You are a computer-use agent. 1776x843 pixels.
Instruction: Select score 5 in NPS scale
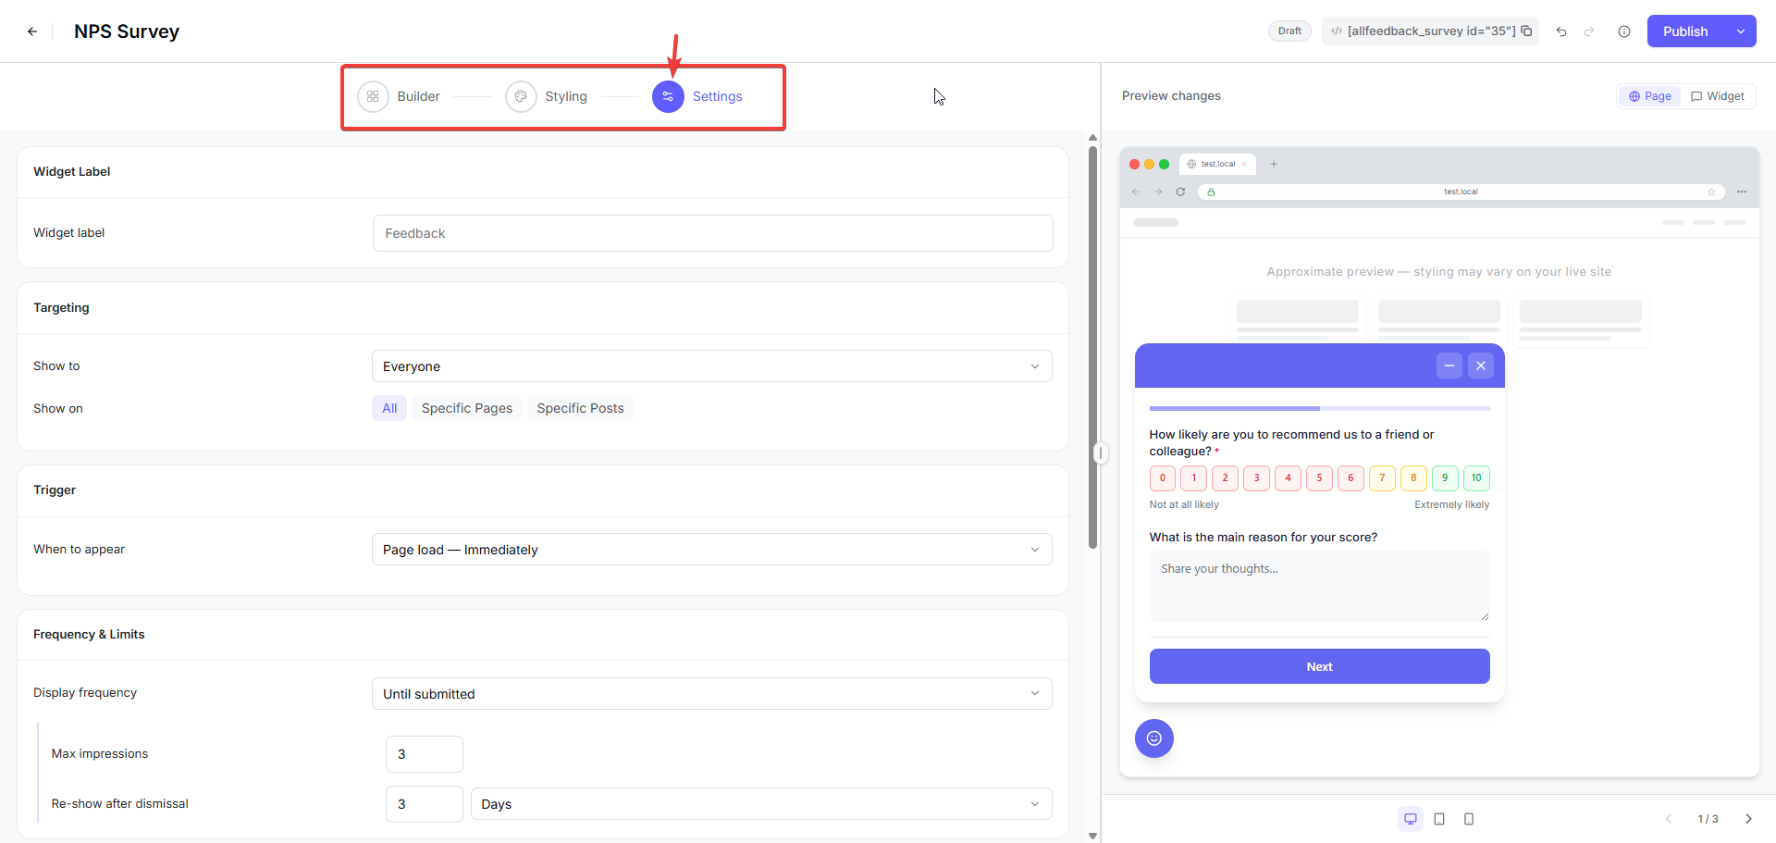[x=1319, y=478]
